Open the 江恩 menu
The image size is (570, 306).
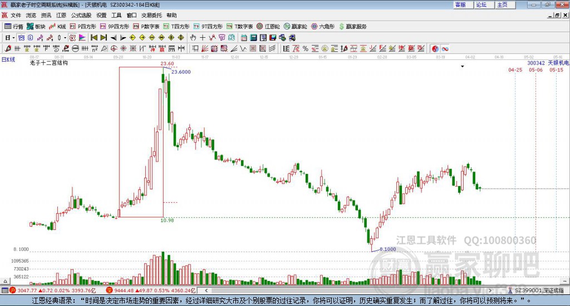61,15
